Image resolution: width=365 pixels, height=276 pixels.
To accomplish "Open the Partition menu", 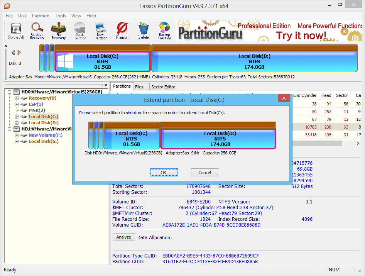I will [41, 16].
